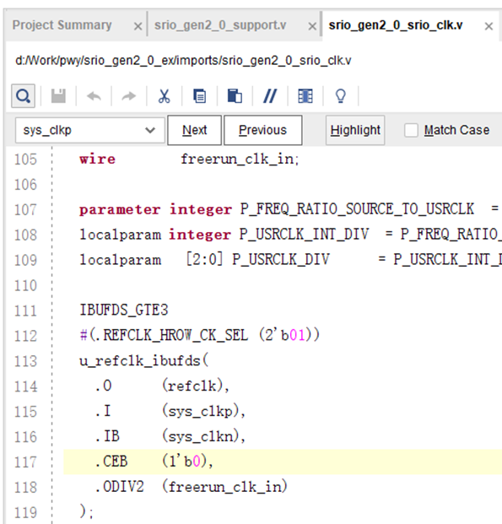Viewport: 502px width, 524px height.
Task: Select the srio_gen2_0_srio_clk.v tab
Action: pyautogui.click(x=396, y=25)
